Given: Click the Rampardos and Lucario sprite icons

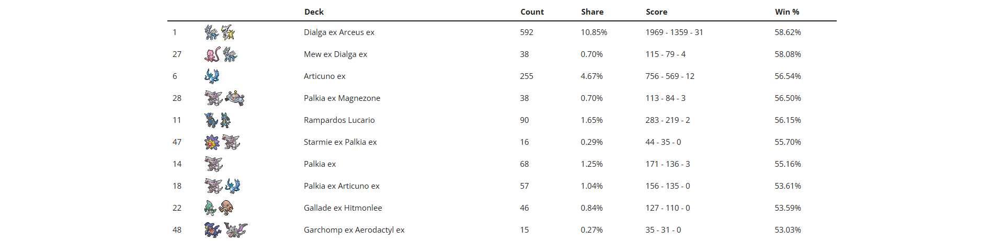Looking at the screenshot, I should click(218, 120).
